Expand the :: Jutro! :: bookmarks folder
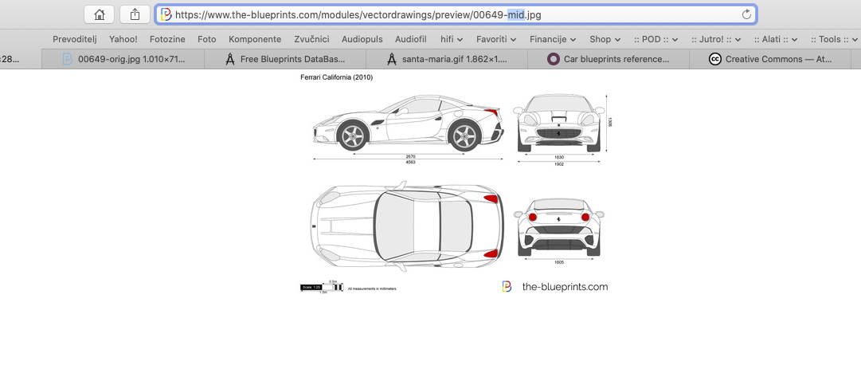This screenshot has height=373, width=861. tap(717, 40)
